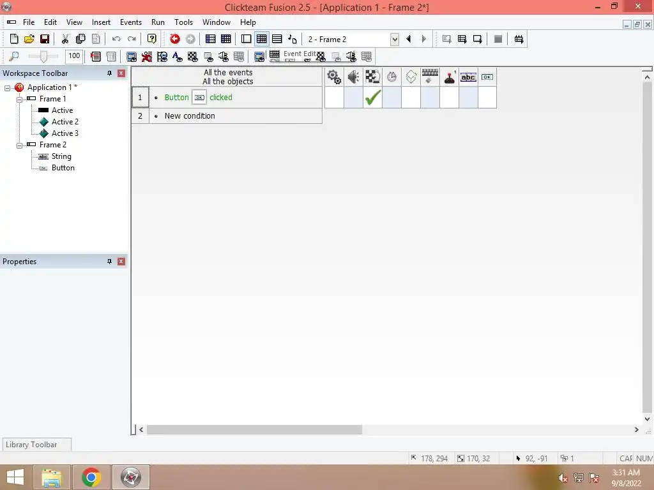Toggle the blue letter A eye filter

pos(178,56)
